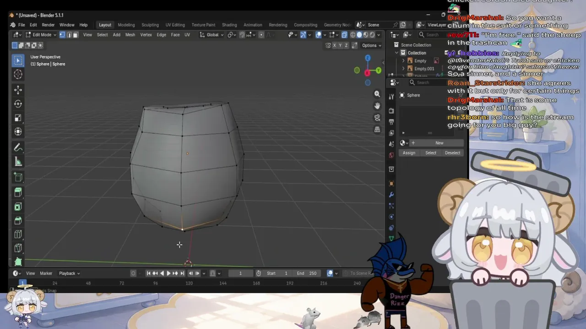
Task: Select the Move tool
Action: 18,90
